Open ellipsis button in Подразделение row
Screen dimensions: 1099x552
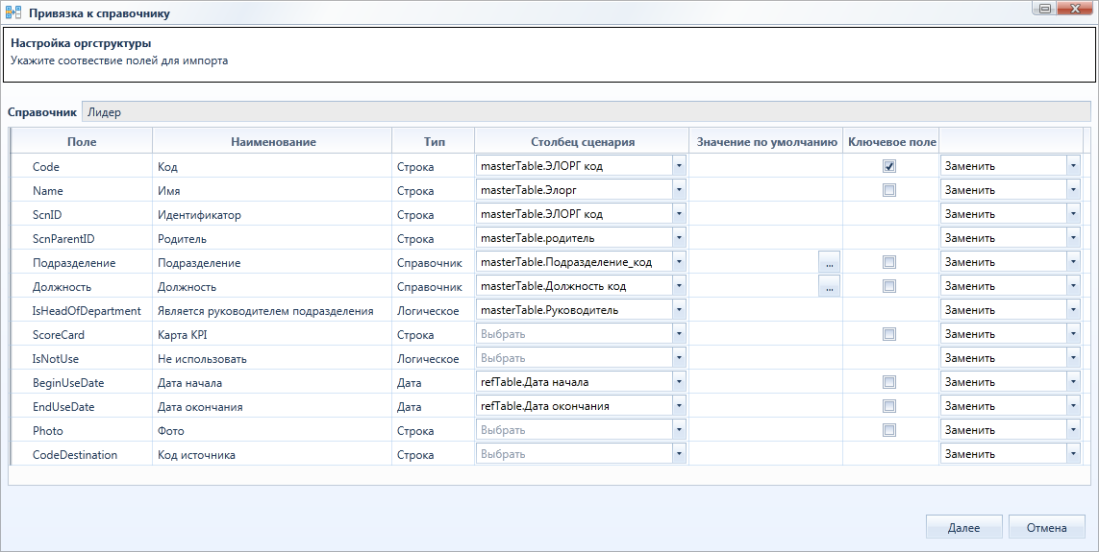[829, 262]
